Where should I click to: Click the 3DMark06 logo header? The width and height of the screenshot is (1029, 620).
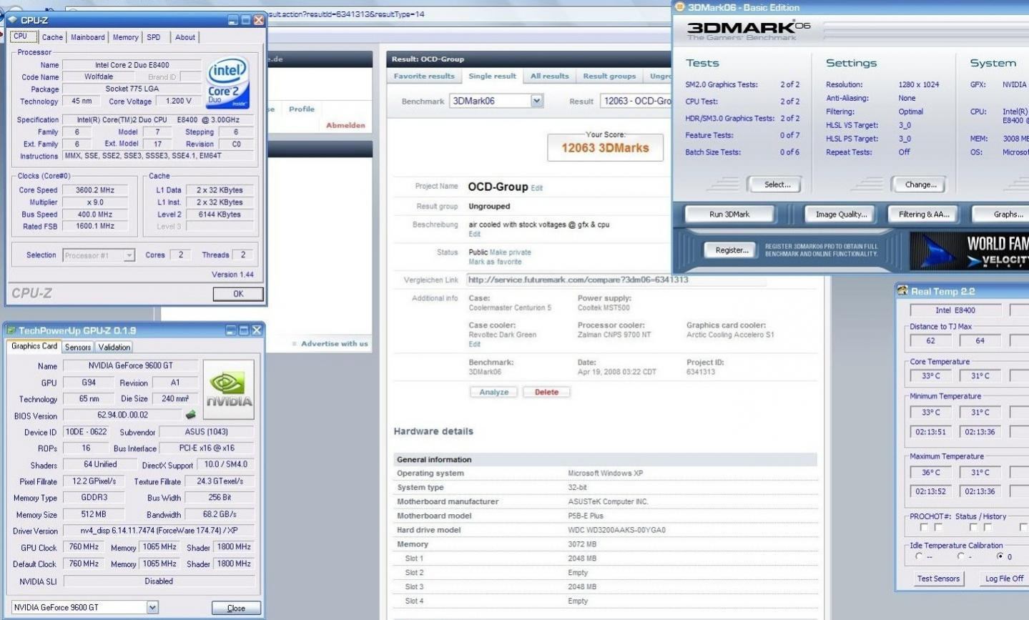(x=748, y=30)
